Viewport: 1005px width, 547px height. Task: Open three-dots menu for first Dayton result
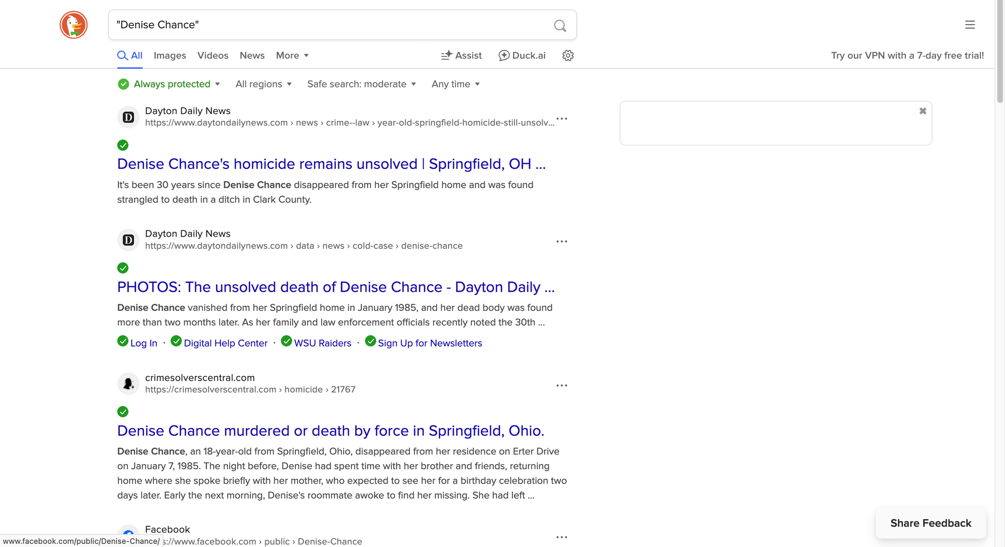point(561,119)
